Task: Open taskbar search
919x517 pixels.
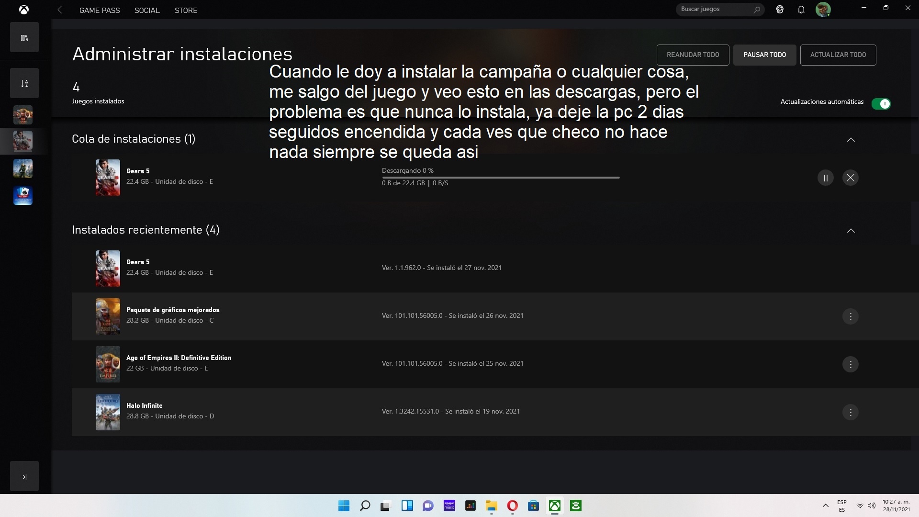Action: pyautogui.click(x=365, y=506)
